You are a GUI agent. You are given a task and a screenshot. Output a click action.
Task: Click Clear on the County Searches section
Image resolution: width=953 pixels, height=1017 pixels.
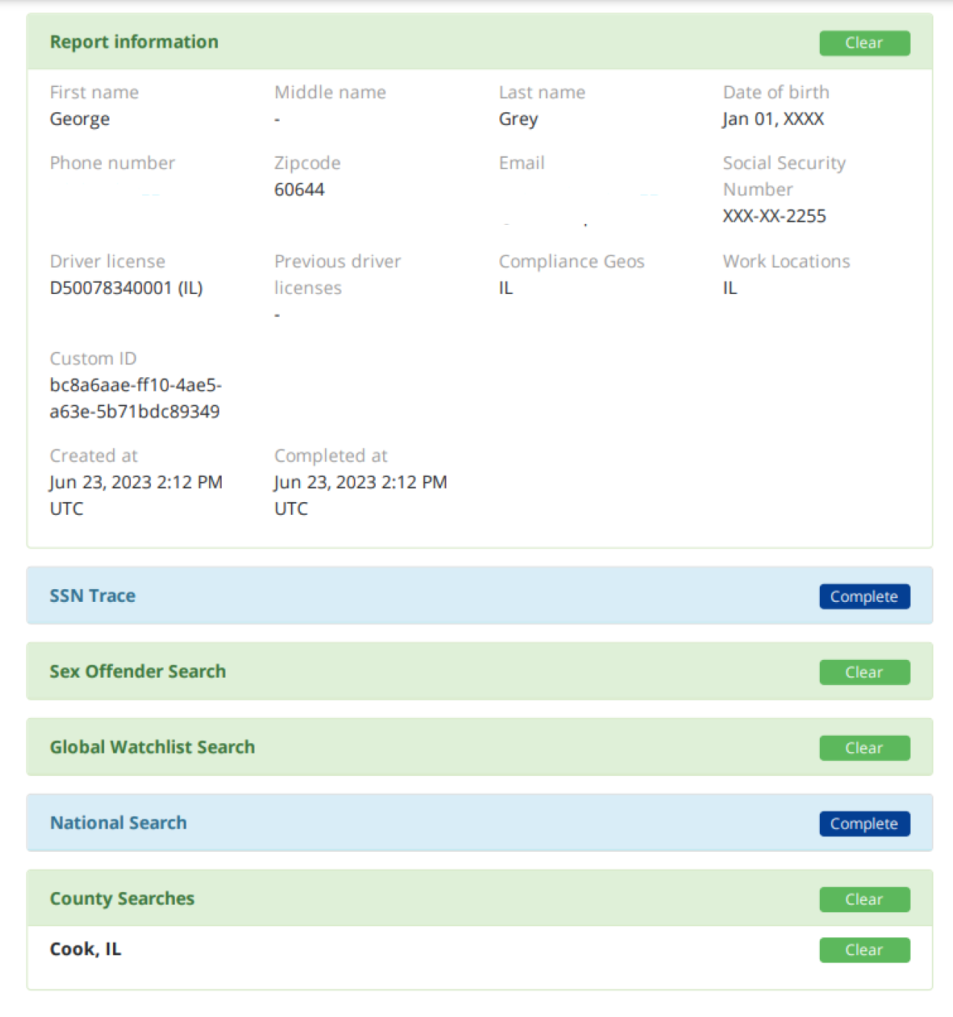864,899
